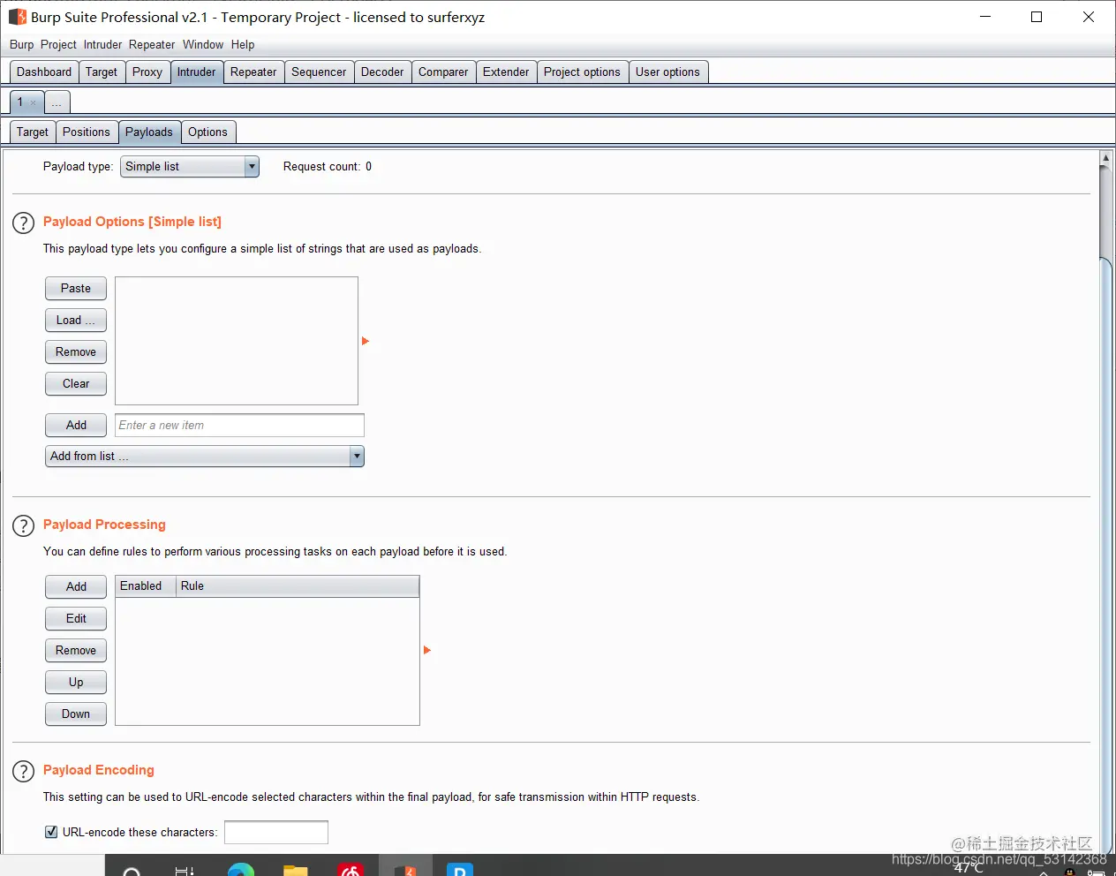Open help for Payload Options section
1116x876 pixels.
[23, 223]
